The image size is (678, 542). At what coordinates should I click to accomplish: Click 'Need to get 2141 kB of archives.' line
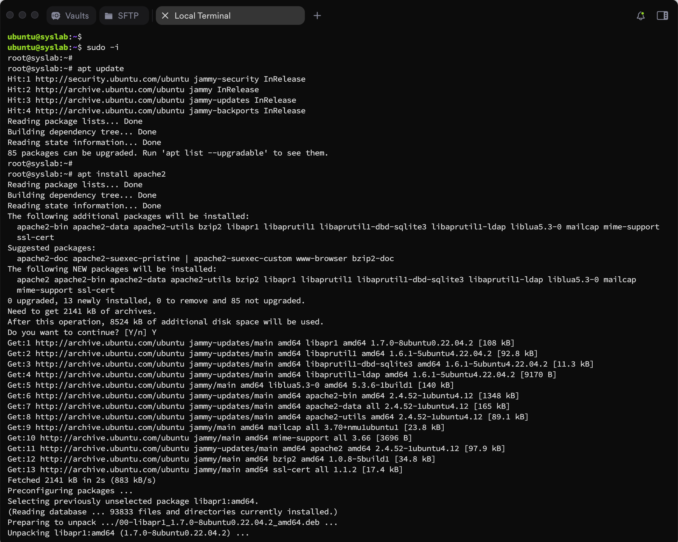[82, 312]
